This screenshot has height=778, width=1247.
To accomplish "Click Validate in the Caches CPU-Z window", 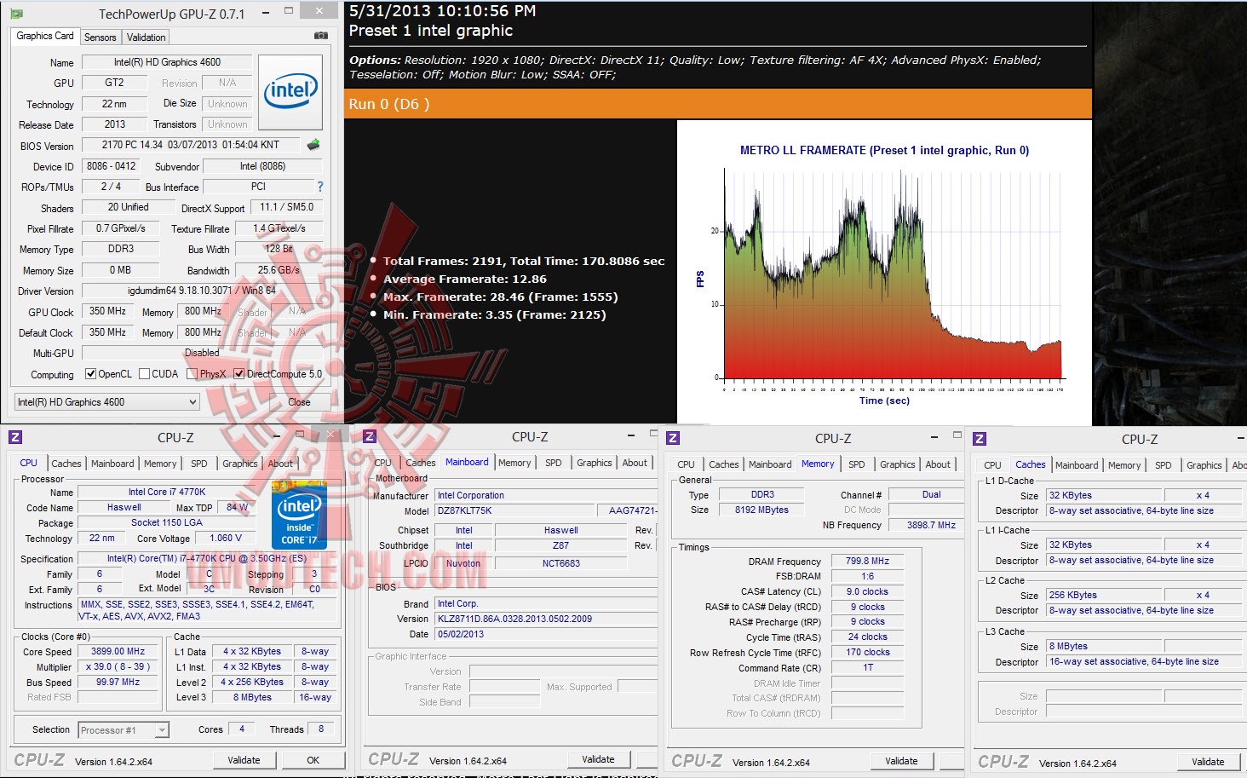I will coord(1208,762).
